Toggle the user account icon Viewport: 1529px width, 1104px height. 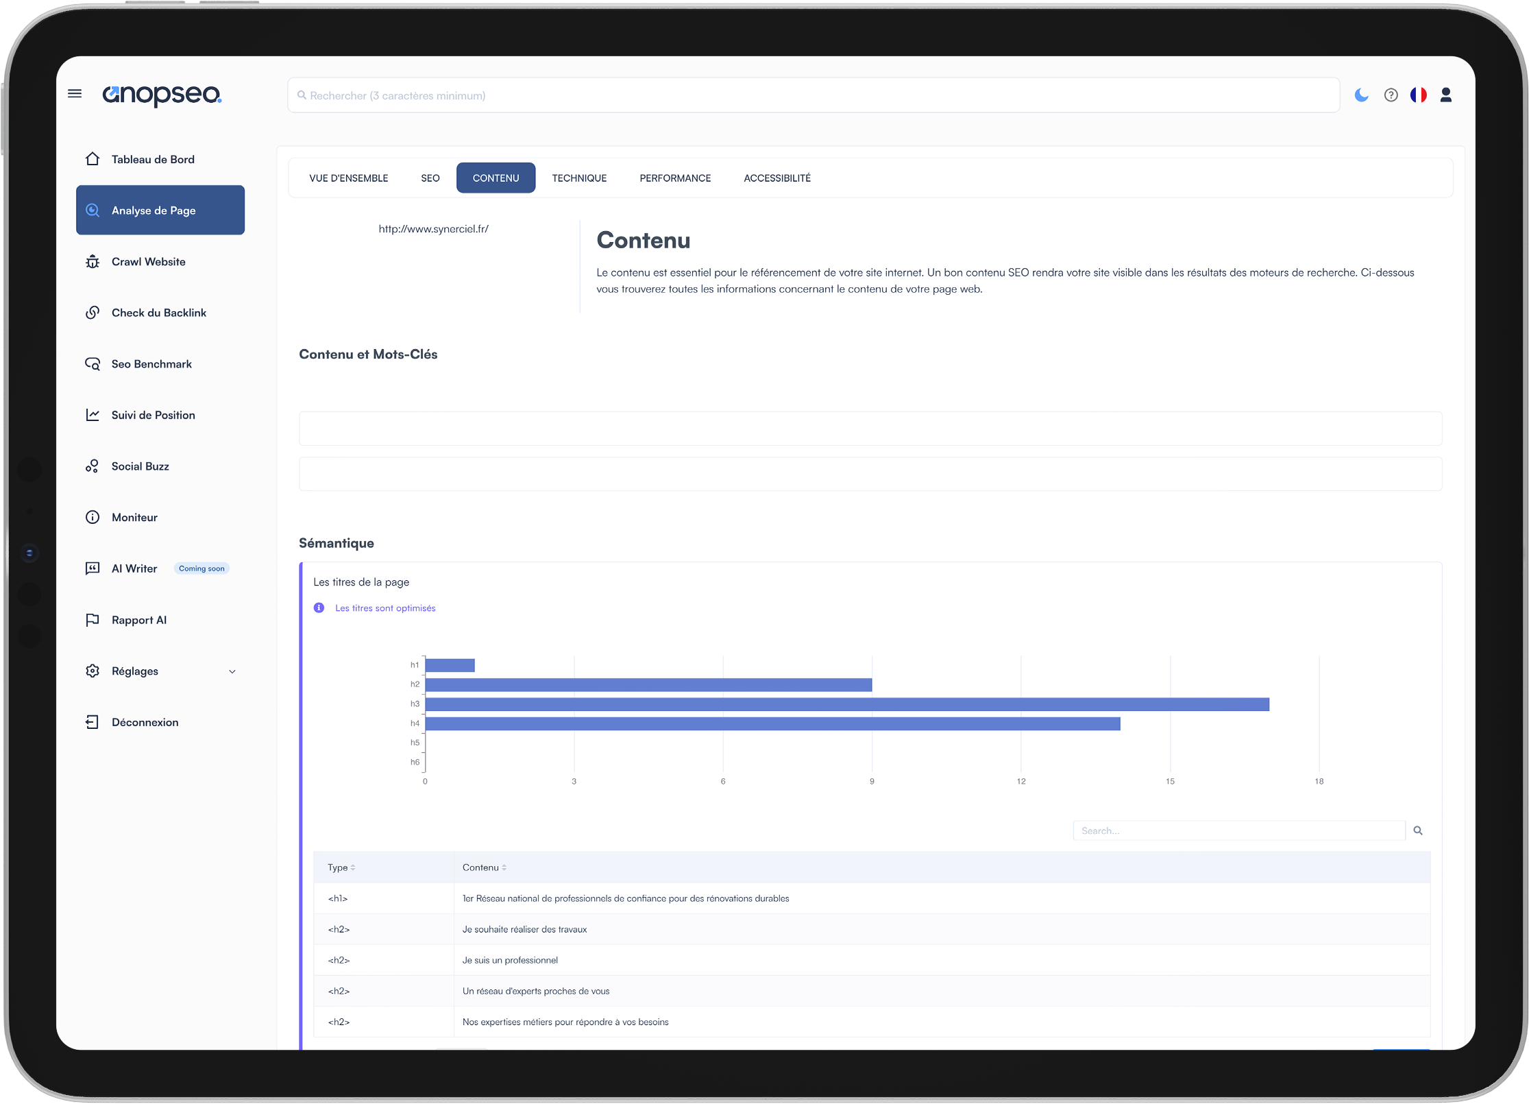point(1446,95)
